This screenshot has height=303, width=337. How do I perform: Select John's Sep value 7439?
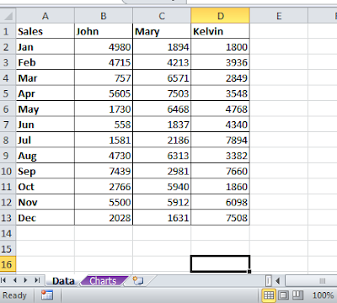click(x=104, y=171)
